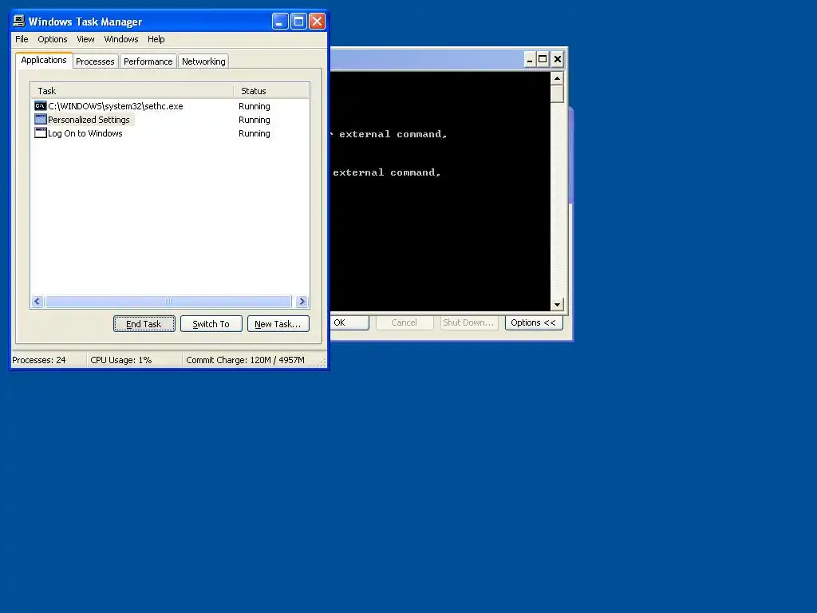Screen dimensions: 817x613
Task: Click the New Task... button
Action: 278,324
